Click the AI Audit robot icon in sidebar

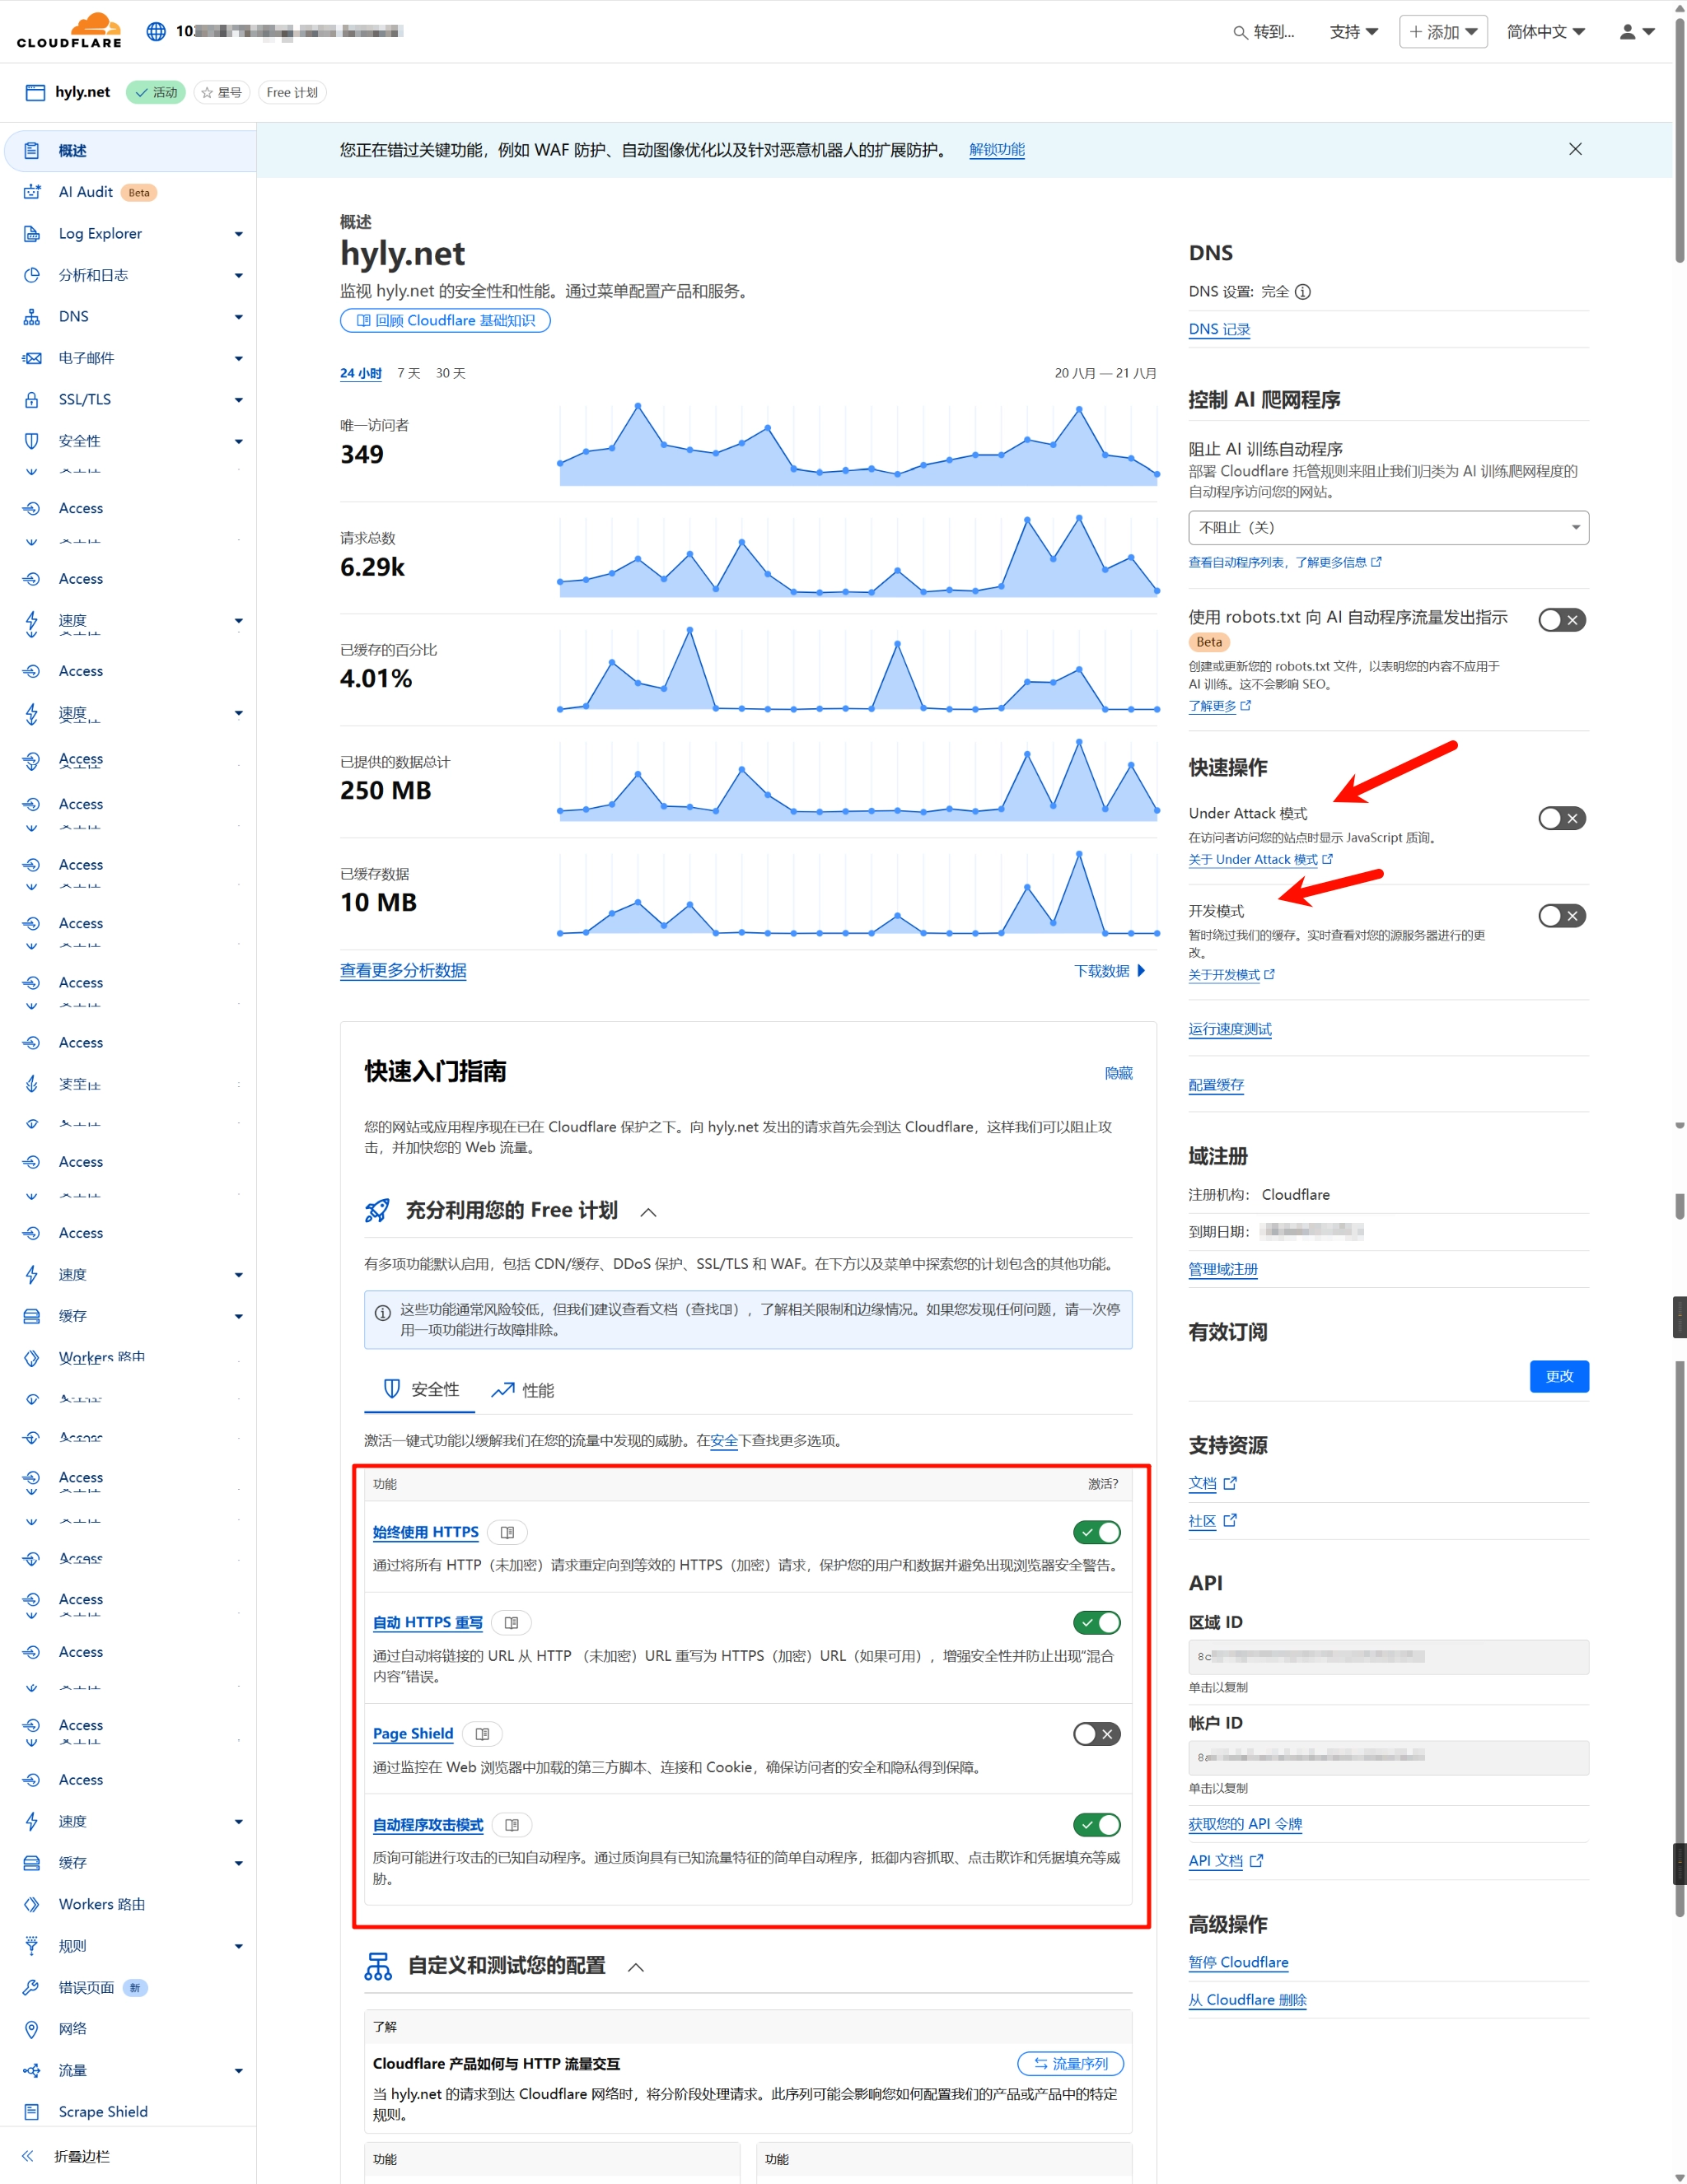click(x=32, y=192)
